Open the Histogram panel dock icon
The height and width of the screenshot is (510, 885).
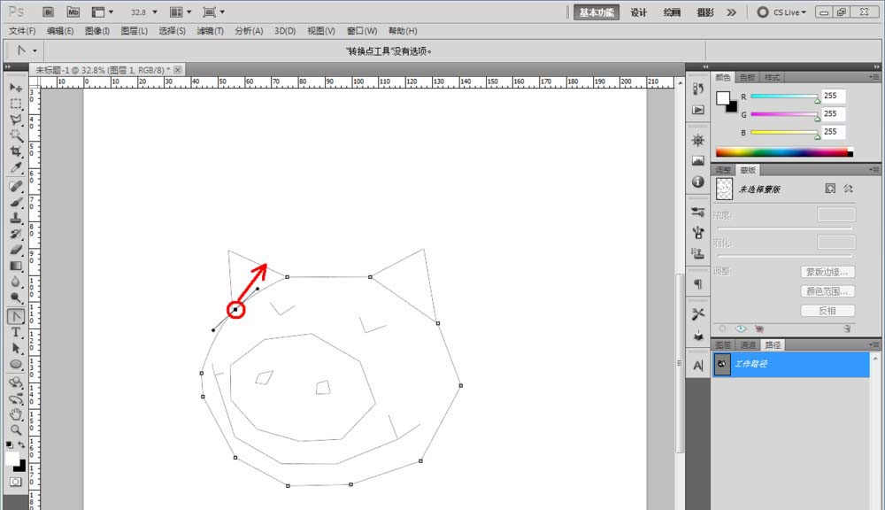(698, 161)
